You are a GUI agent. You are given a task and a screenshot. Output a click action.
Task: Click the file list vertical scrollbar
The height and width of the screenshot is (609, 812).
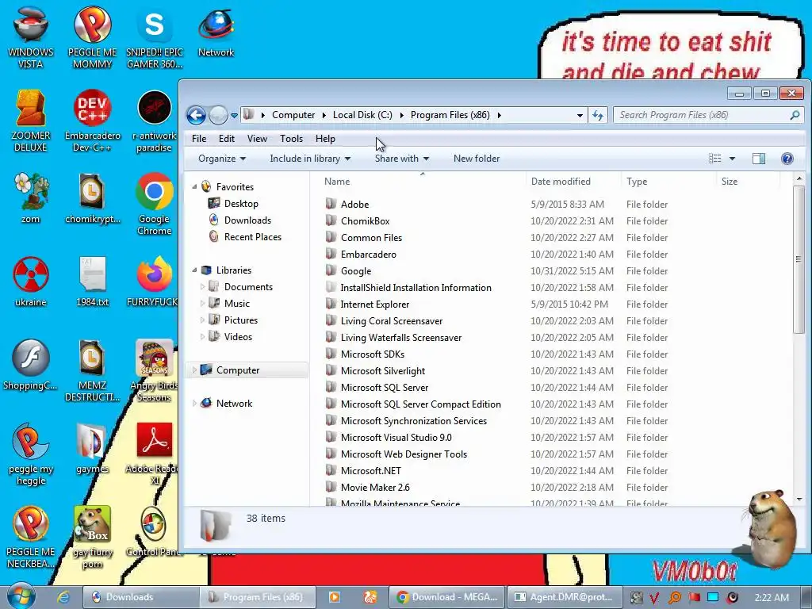799,259
